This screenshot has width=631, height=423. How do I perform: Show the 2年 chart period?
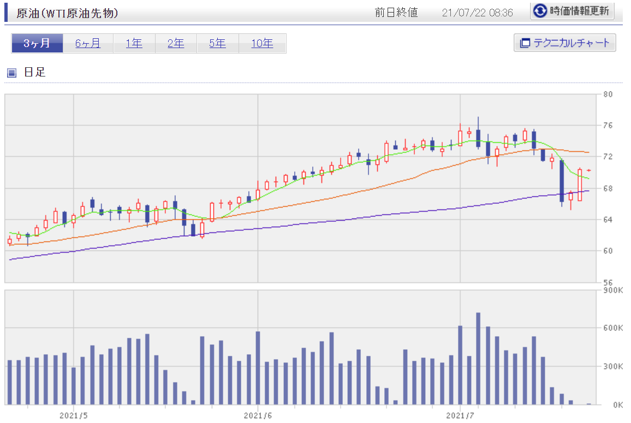point(176,43)
